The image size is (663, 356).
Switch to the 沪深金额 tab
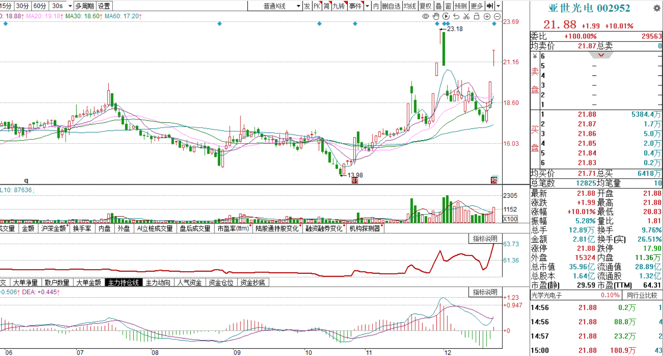[x=54, y=228]
